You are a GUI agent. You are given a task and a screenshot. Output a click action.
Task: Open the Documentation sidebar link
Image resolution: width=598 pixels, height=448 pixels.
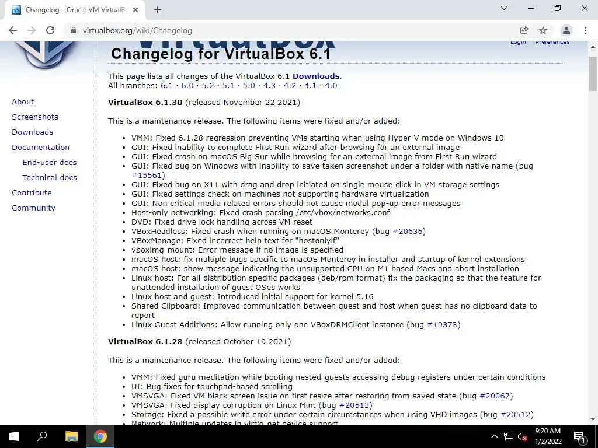[x=41, y=148]
